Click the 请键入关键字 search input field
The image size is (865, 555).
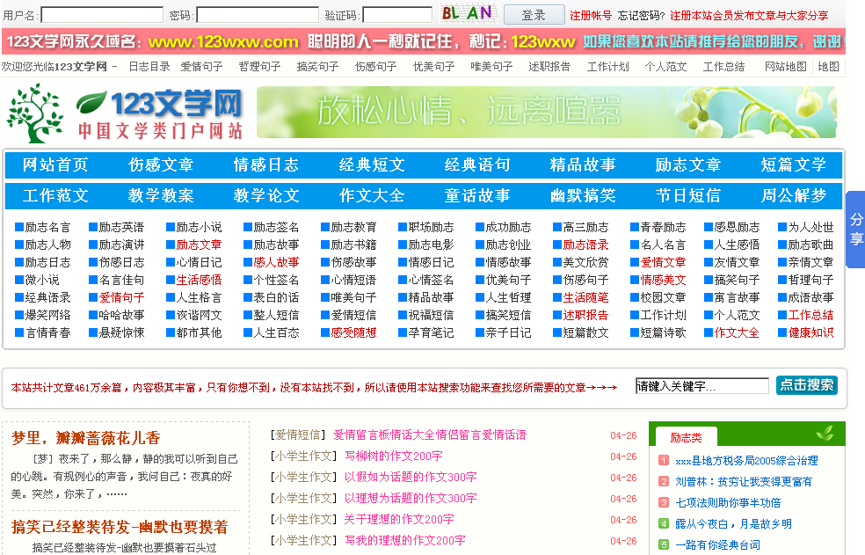click(701, 385)
